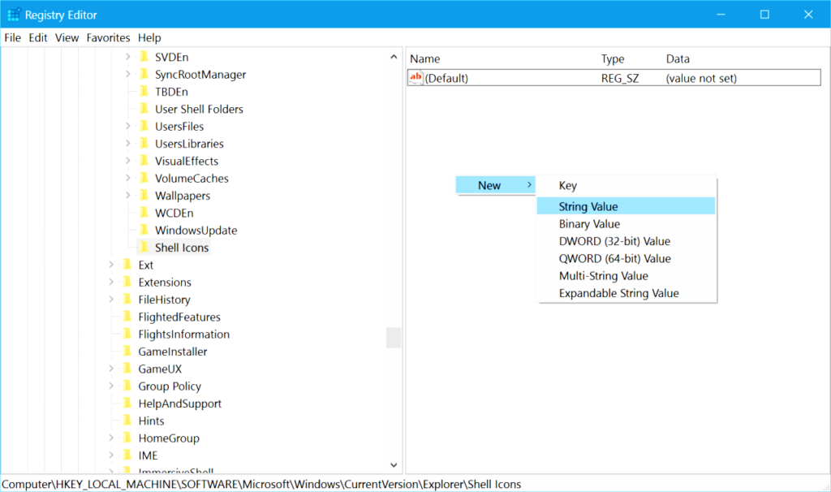Click the Extensions folder icon

click(x=127, y=282)
